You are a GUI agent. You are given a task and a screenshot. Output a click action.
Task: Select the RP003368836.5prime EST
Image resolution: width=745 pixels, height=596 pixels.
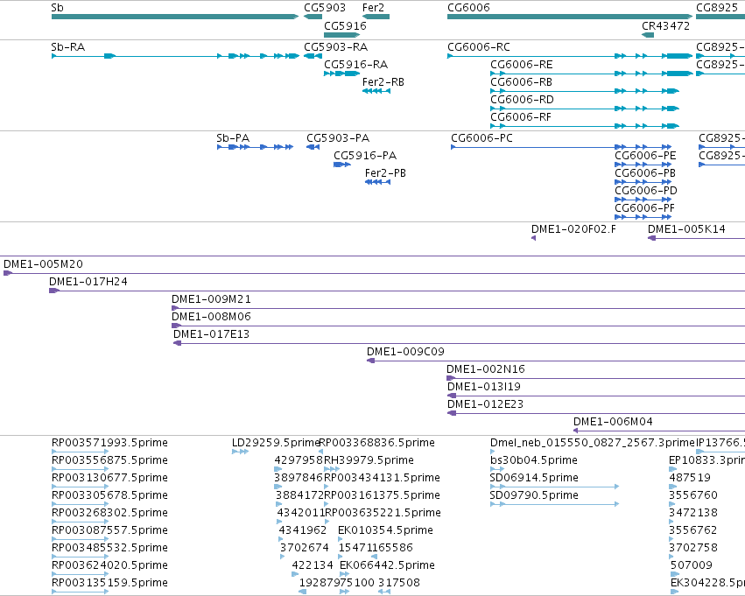tap(320, 452)
